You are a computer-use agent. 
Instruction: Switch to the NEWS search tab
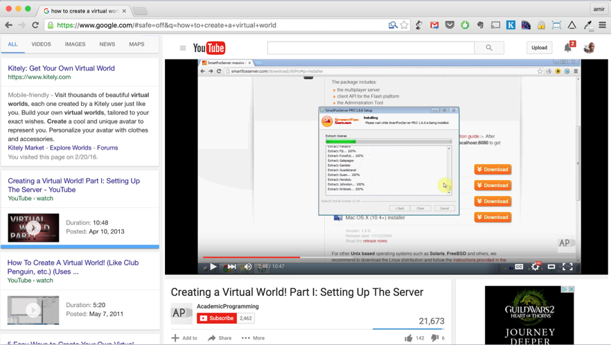pos(107,44)
